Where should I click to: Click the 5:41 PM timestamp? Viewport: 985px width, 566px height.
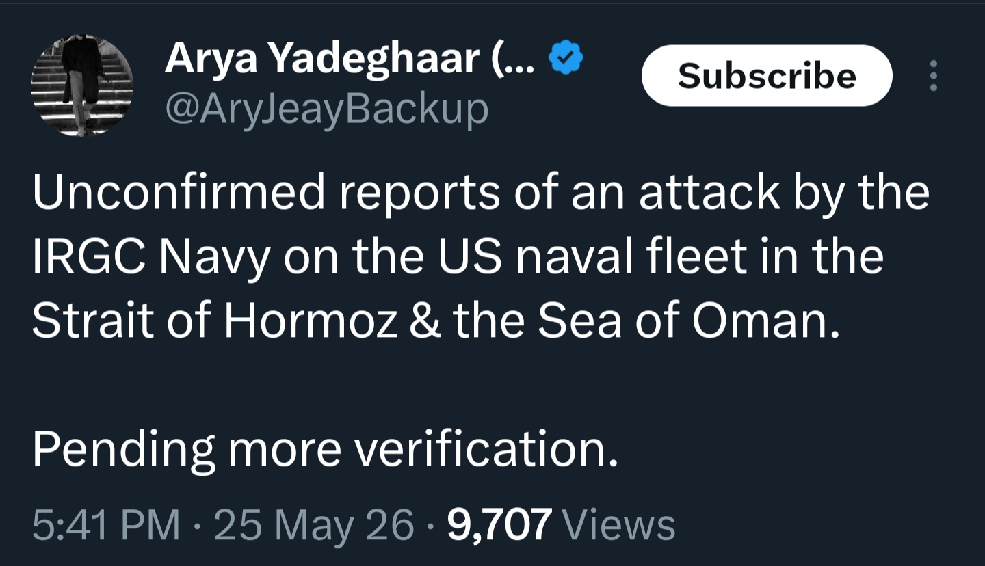click(106, 525)
